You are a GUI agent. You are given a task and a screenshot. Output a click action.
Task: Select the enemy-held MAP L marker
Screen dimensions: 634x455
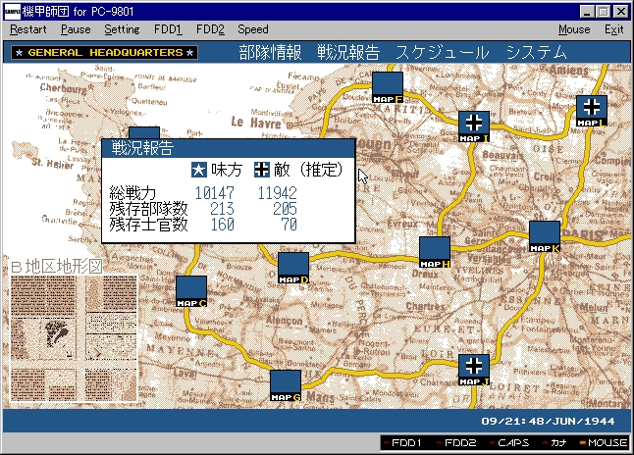(x=592, y=110)
